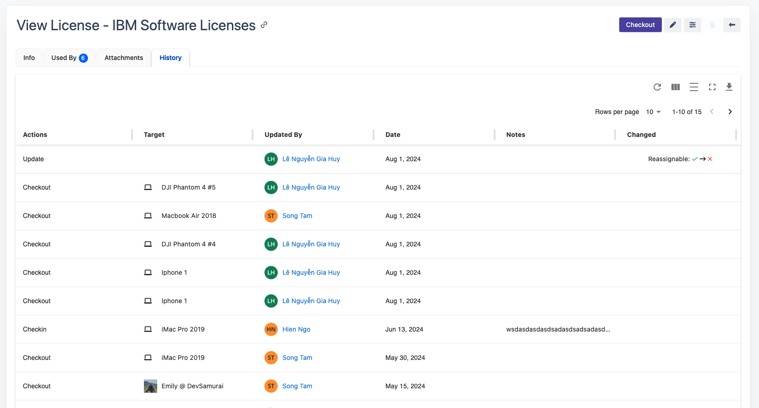
Task: Open the settings sliders icon button
Action: tap(692, 25)
